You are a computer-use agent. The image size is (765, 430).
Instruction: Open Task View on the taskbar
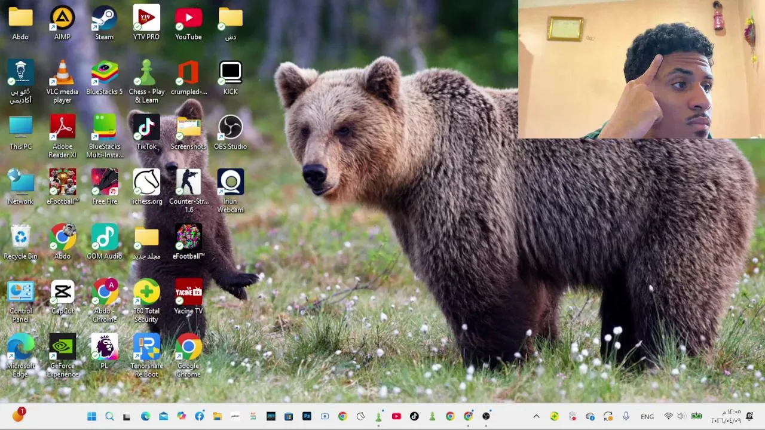(x=127, y=416)
